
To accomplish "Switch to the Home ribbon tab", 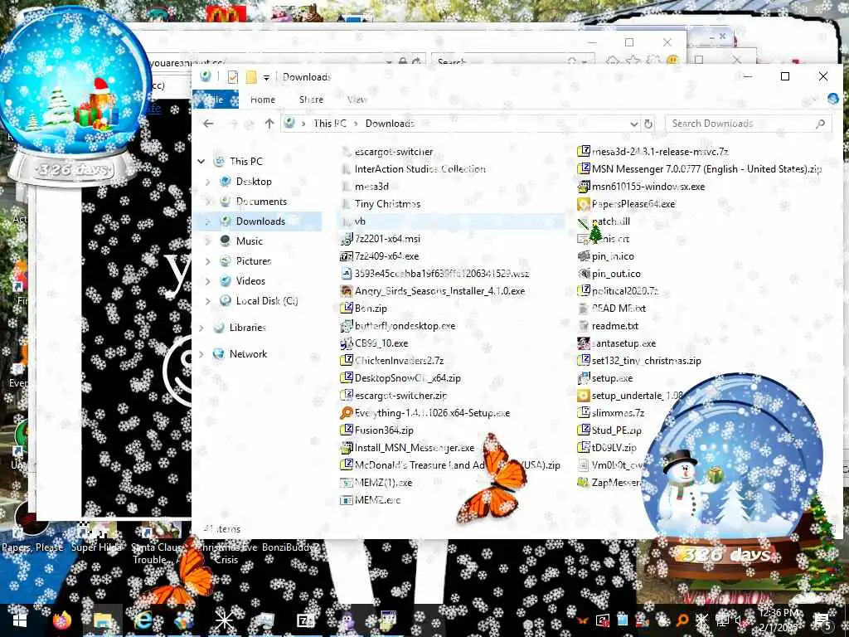I will 263,100.
